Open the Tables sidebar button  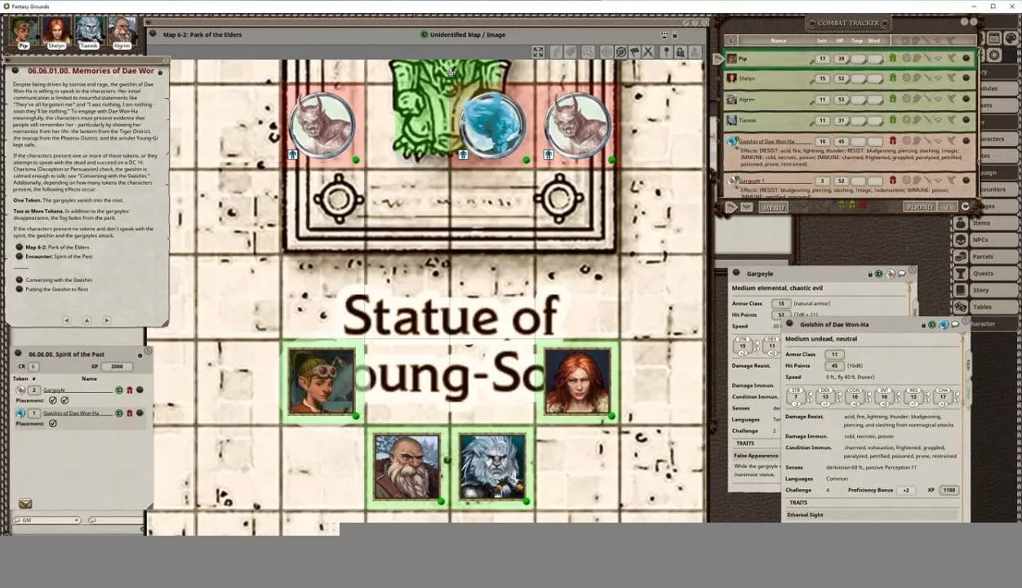986,307
